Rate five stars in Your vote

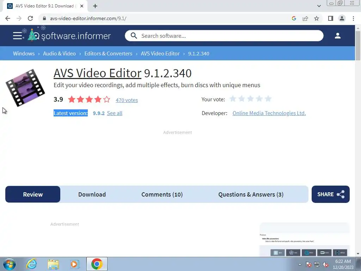(268, 99)
